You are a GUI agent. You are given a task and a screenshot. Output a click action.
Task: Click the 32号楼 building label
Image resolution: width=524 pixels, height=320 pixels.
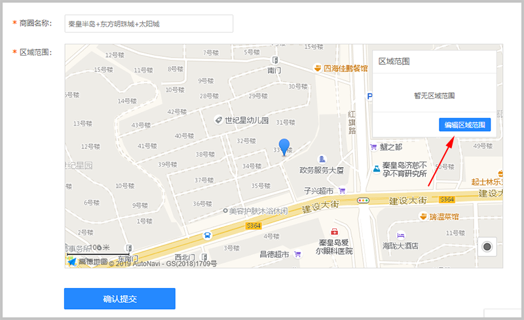[246, 141]
